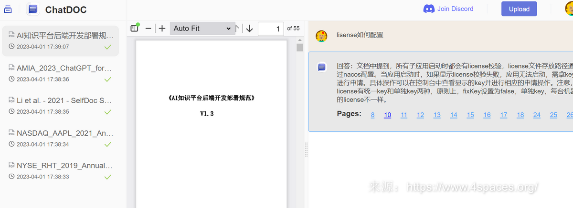Image resolution: width=573 pixels, height=208 pixels.
Task: Go to next page with down arrow
Action: pos(249,29)
